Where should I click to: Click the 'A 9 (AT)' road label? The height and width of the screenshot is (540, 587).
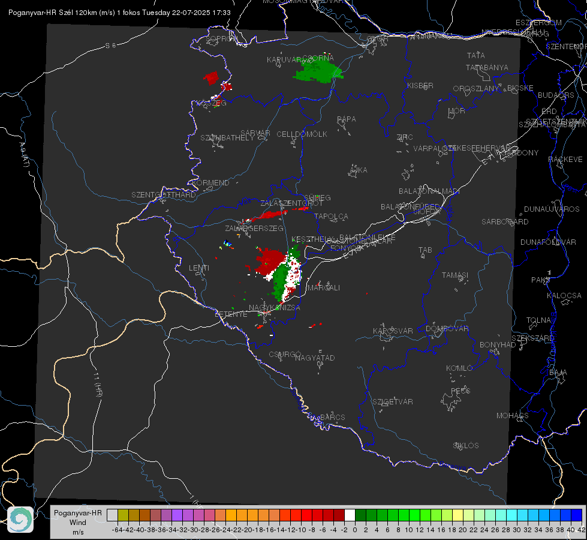[x=24, y=154]
